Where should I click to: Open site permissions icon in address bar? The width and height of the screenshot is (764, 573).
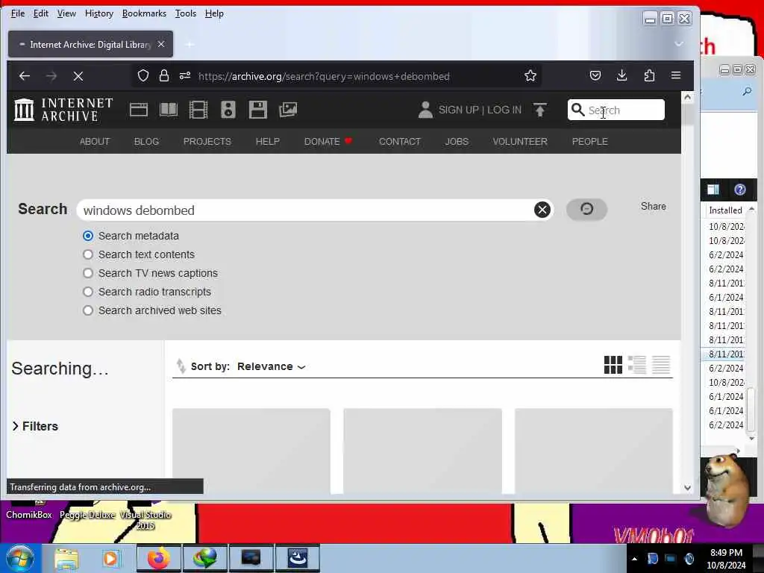(x=185, y=75)
